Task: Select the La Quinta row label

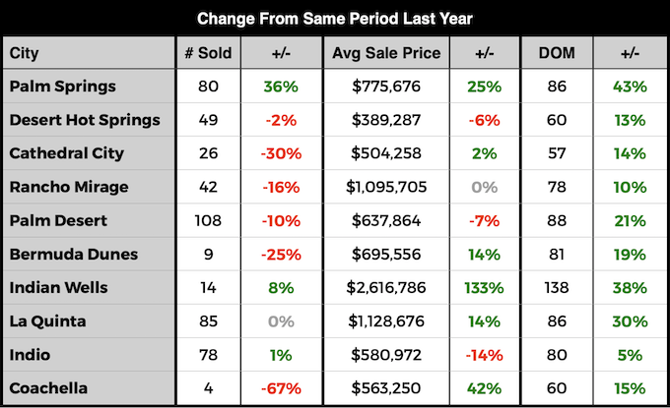Action: point(48,321)
